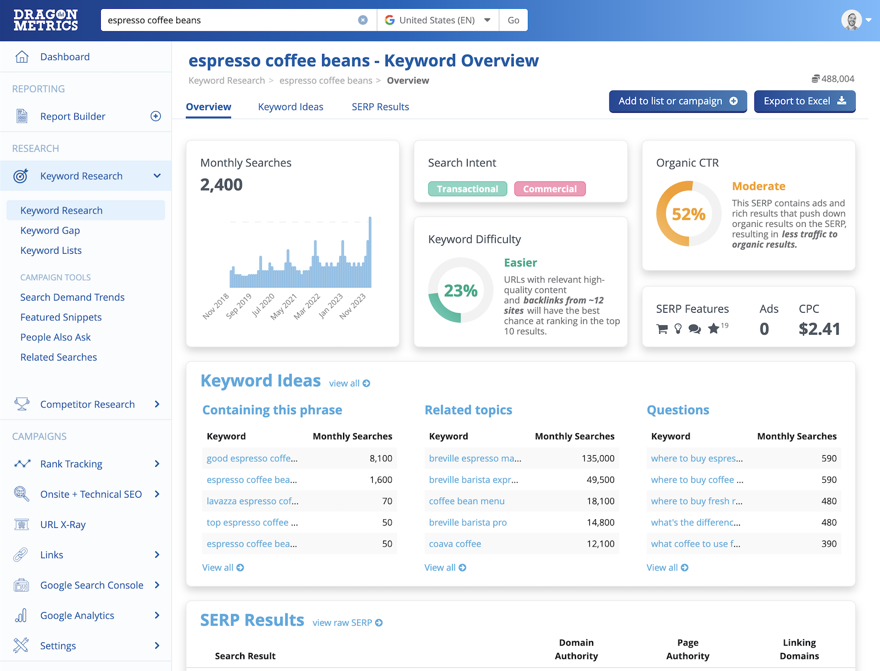The height and width of the screenshot is (671, 880).
Task: Open the United States (EN) country dropdown
Action: (x=438, y=20)
